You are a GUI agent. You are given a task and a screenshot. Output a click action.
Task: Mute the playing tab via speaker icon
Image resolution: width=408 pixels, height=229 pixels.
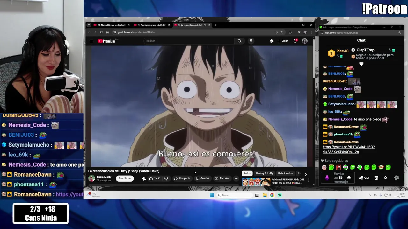[x=205, y=25]
